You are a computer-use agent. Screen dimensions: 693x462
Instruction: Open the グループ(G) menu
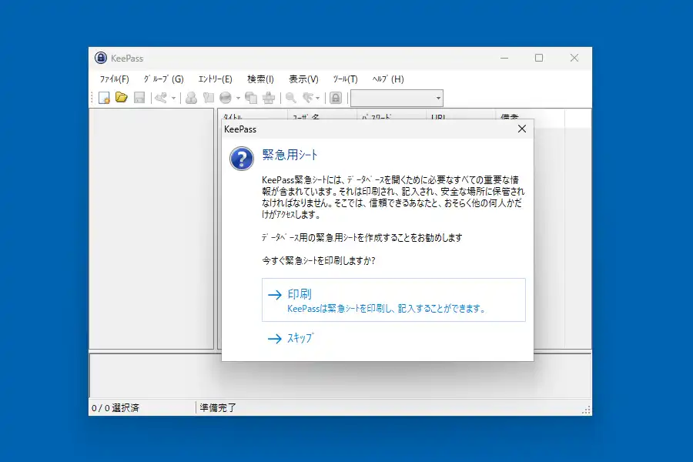click(163, 79)
